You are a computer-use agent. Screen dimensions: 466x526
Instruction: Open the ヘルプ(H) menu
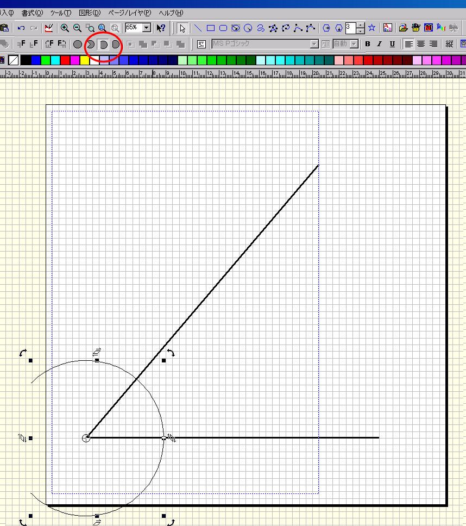click(x=171, y=12)
